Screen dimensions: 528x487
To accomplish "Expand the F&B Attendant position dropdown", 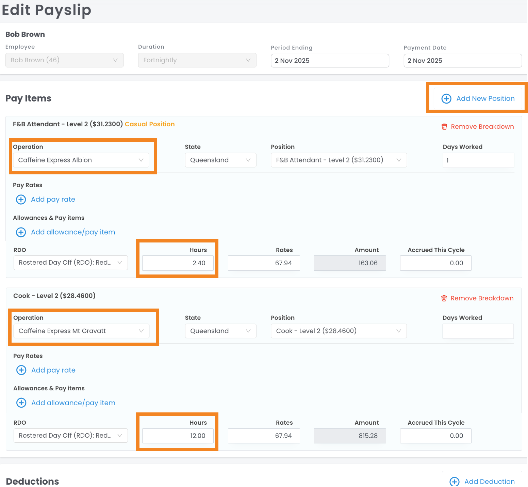I will point(339,160).
